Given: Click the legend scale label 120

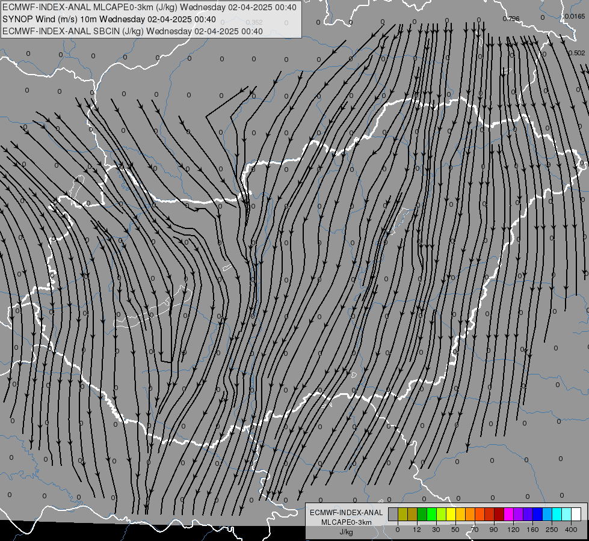Looking at the screenshot, I should tap(513, 530).
